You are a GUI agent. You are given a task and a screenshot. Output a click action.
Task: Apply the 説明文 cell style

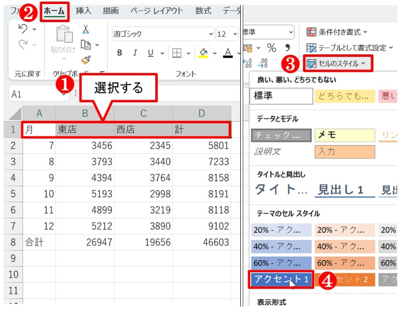(281, 151)
